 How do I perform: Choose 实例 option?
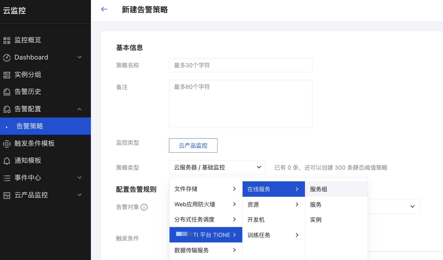pyautogui.click(x=336, y=220)
